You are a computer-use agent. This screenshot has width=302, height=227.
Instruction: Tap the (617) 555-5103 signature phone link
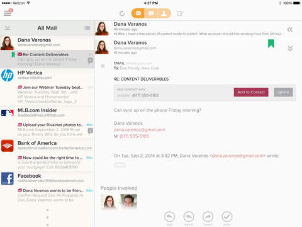[134, 136]
